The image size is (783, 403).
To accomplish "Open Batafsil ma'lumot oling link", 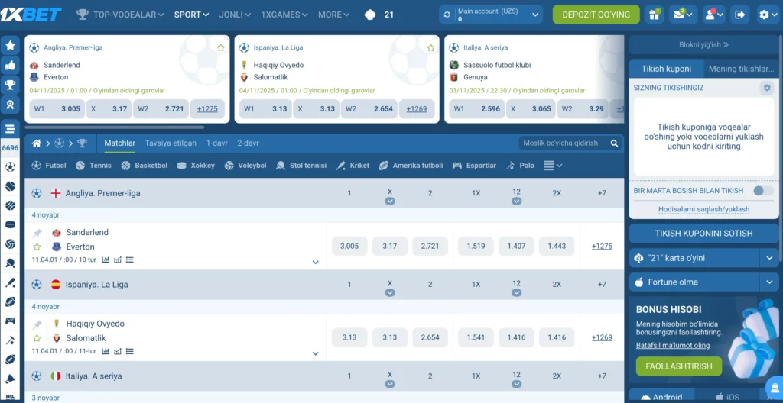I will pos(673,345).
